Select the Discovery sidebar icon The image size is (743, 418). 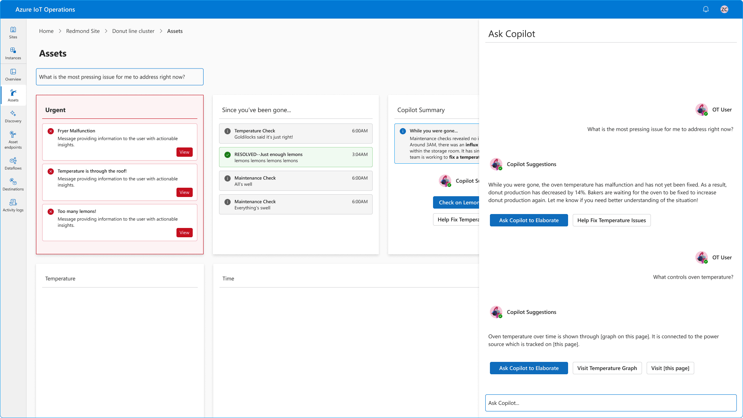point(13,116)
